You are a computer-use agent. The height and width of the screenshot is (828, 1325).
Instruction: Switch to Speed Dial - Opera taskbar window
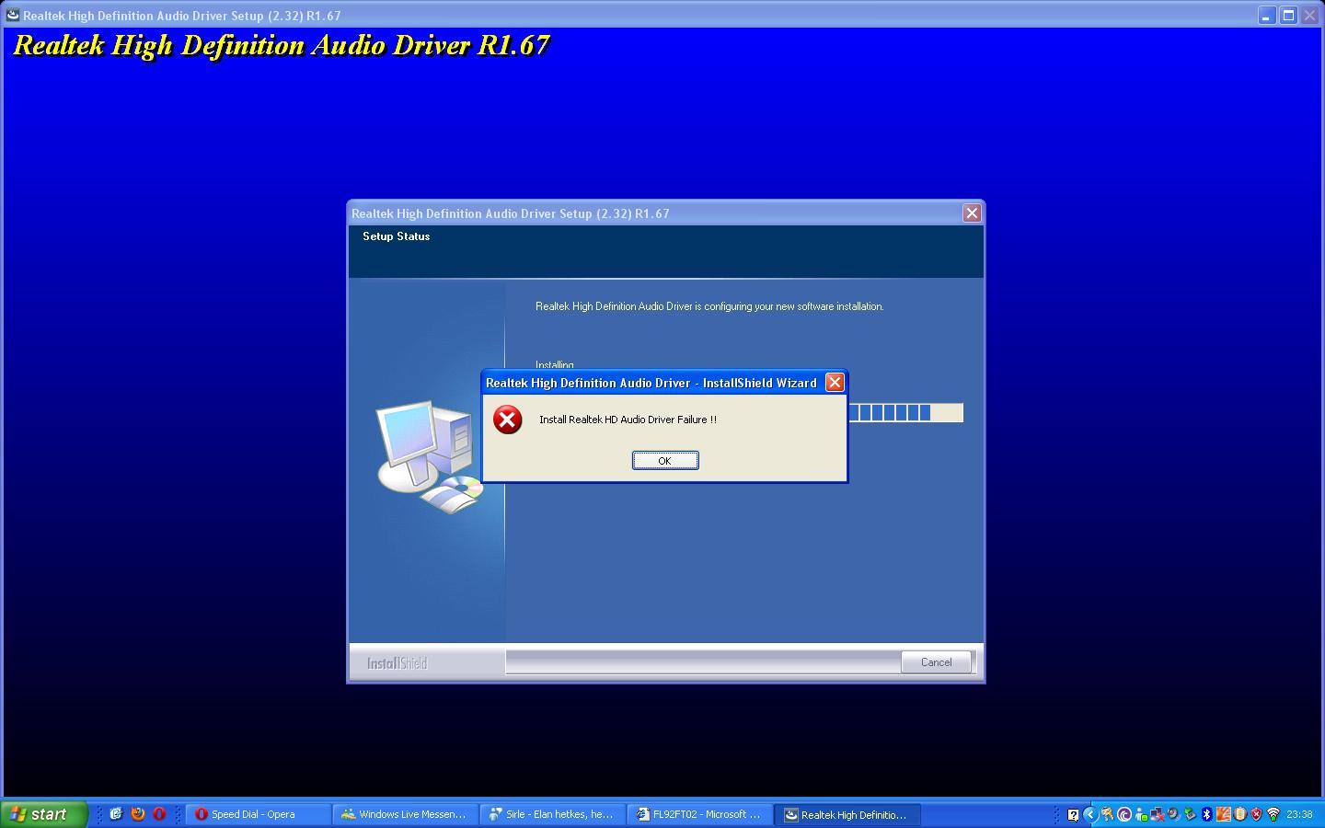tap(259, 814)
